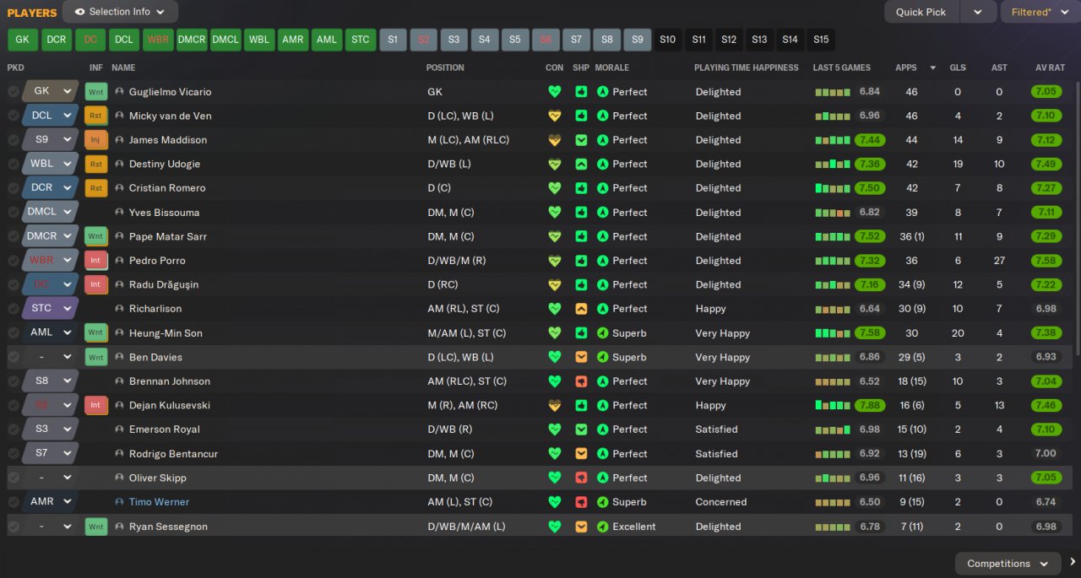The height and width of the screenshot is (578, 1081).
Task: Click the condition heart icon for Guglielmo Vicario
Action: click(554, 92)
